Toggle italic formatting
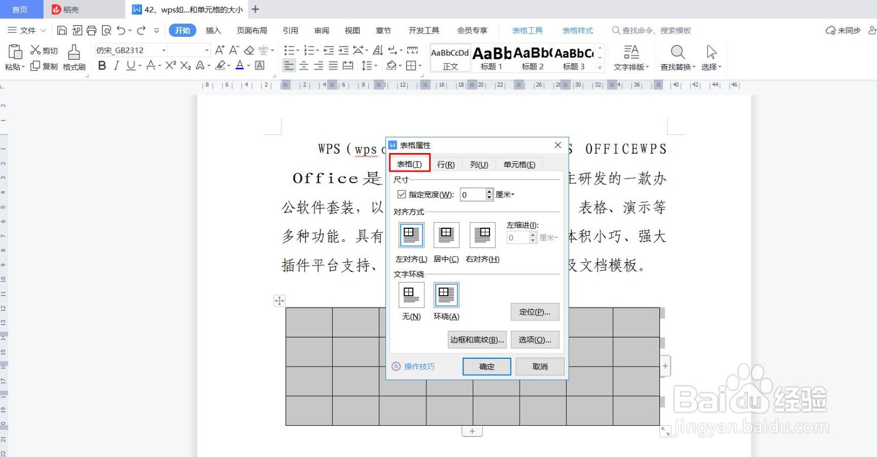The width and height of the screenshot is (877, 457). (x=116, y=65)
